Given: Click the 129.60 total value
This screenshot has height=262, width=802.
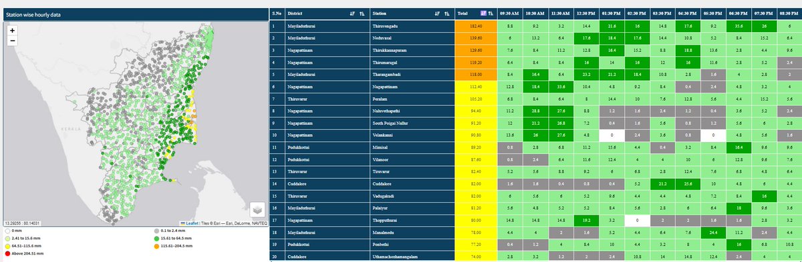Looking at the screenshot, I should (x=476, y=51).
